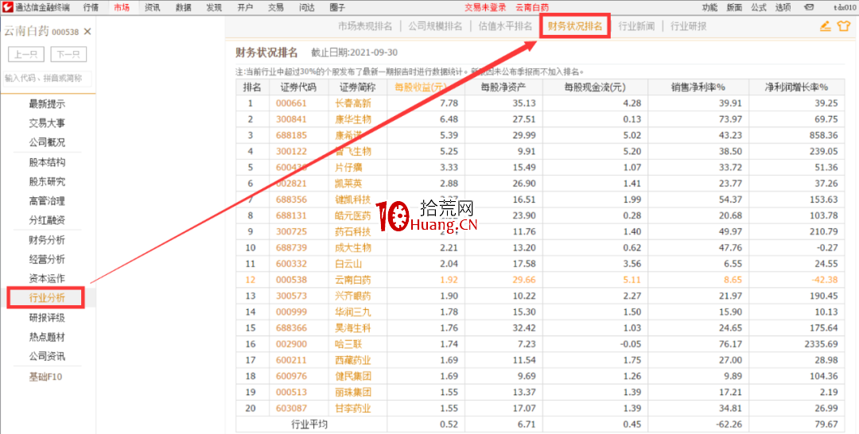Sort by 每股净资产 column header
The image size is (859, 434).
[x=503, y=87]
